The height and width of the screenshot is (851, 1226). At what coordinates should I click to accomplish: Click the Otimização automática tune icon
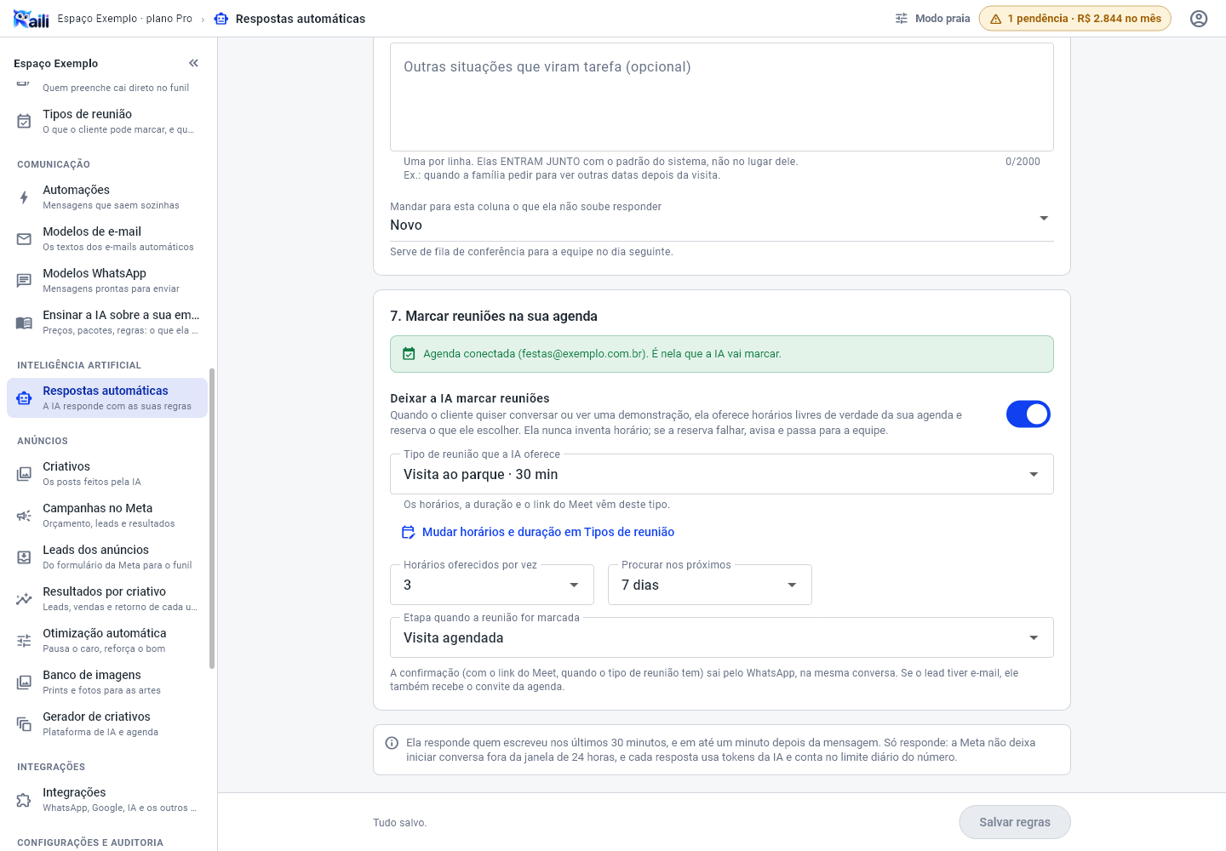(x=24, y=641)
